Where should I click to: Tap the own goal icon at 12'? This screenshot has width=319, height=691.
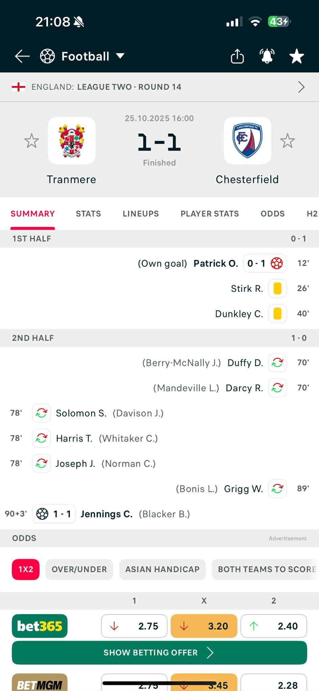277,263
